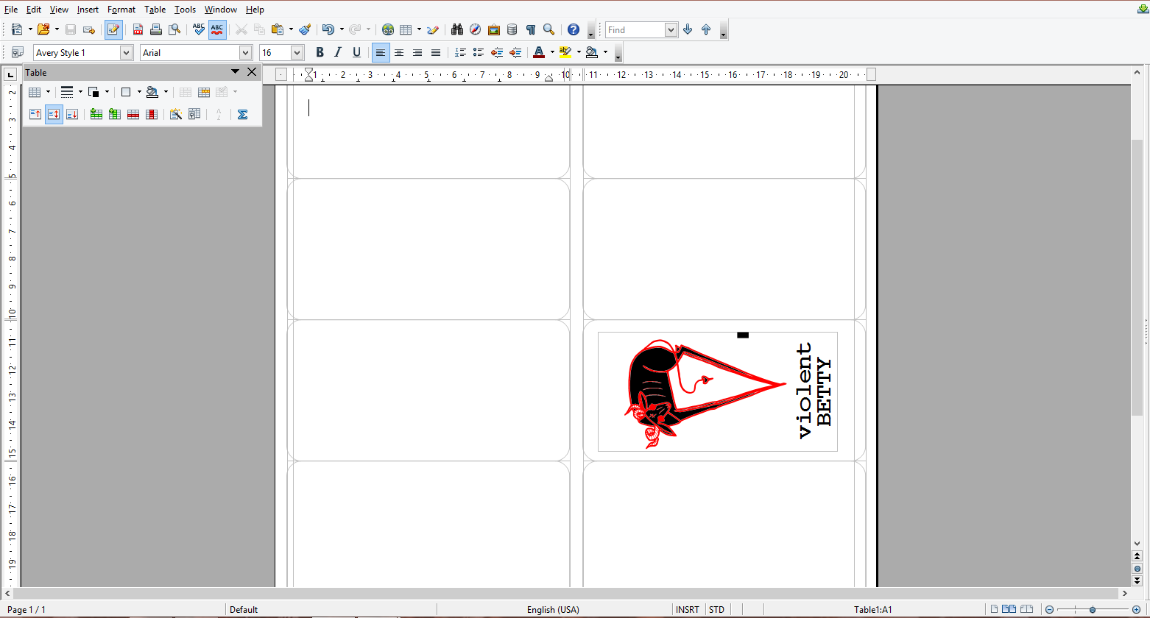Viewport: 1150px width, 618px height.
Task: Open the Avery Style 1 paragraph style dropdown
Action: pos(126,52)
